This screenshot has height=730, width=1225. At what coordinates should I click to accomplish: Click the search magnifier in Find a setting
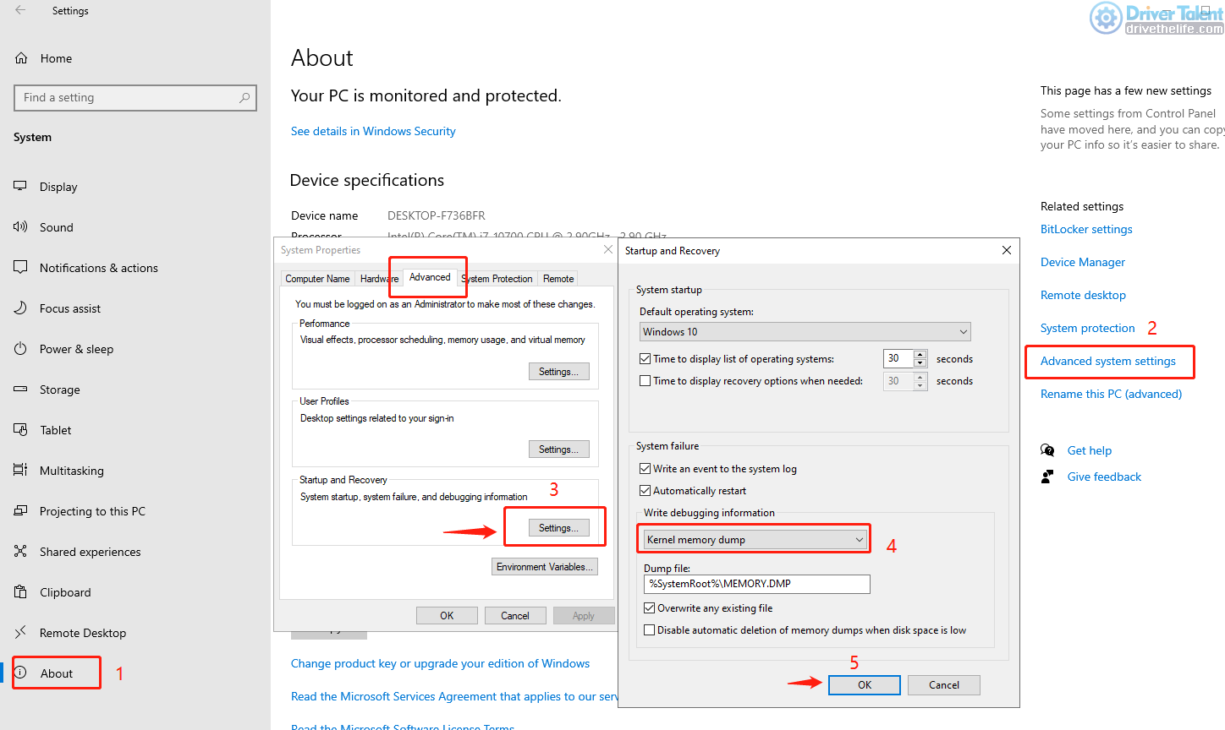244,98
